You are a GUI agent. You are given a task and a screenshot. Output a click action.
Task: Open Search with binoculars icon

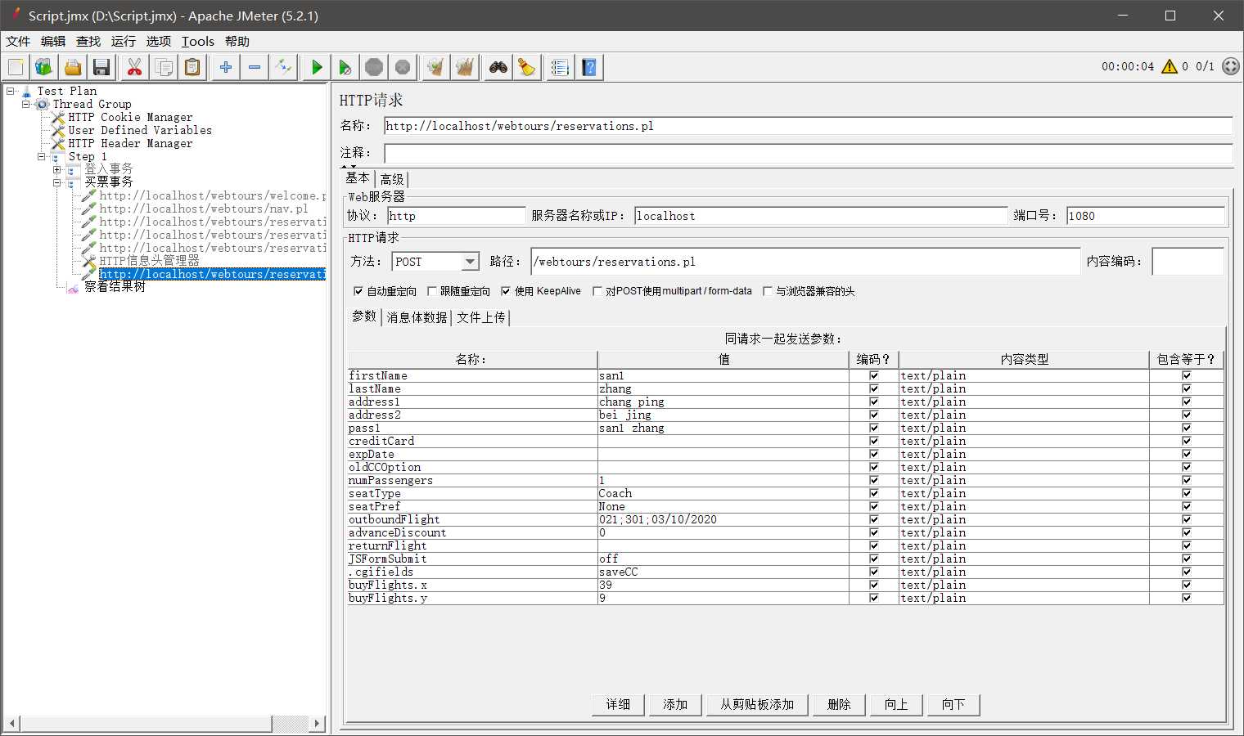tap(498, 67)
